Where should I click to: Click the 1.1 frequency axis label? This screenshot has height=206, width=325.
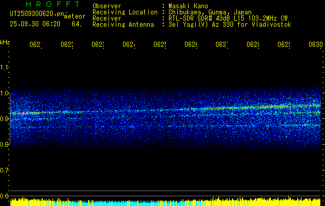(4, 67)
